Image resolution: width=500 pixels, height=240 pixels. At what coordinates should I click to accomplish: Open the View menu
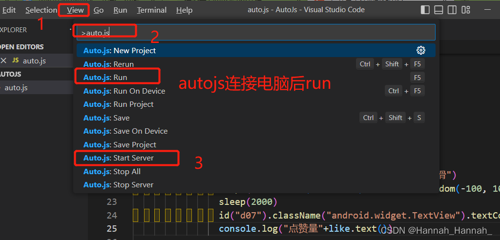pyautogui.click(x=75, y=10)
